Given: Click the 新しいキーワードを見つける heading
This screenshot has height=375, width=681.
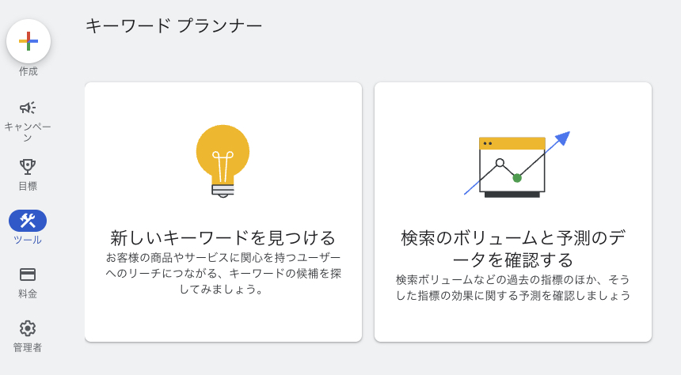Looking at the screenshot, I should tap(223, 237).
